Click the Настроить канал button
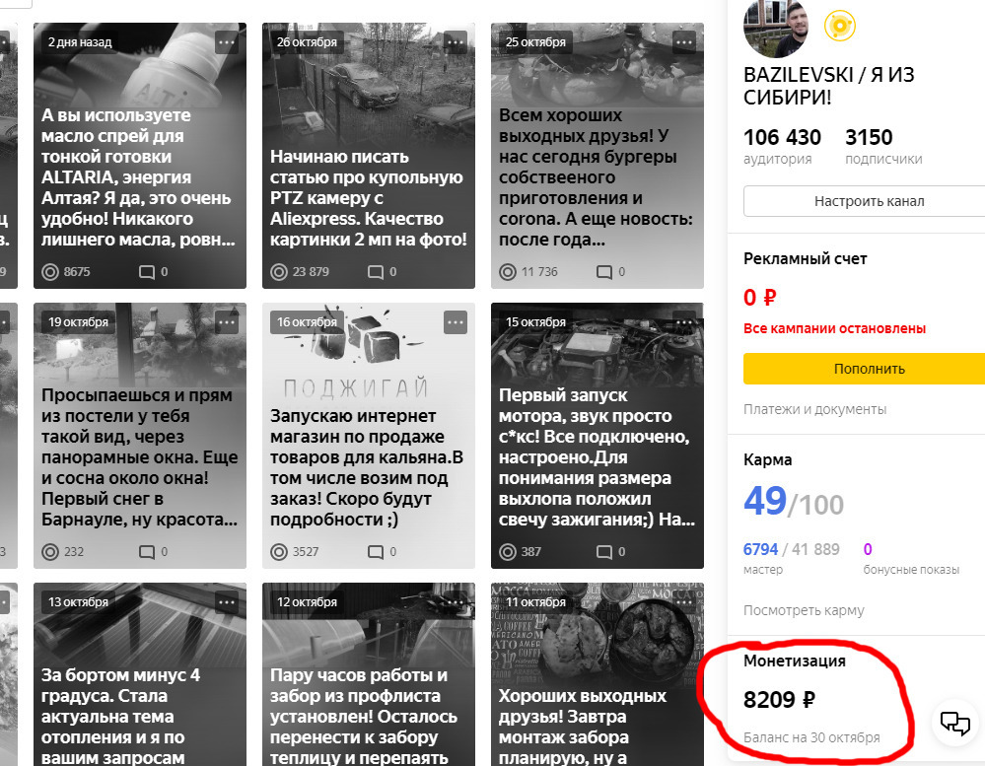The image size is (985, 766). coord(868,201)
